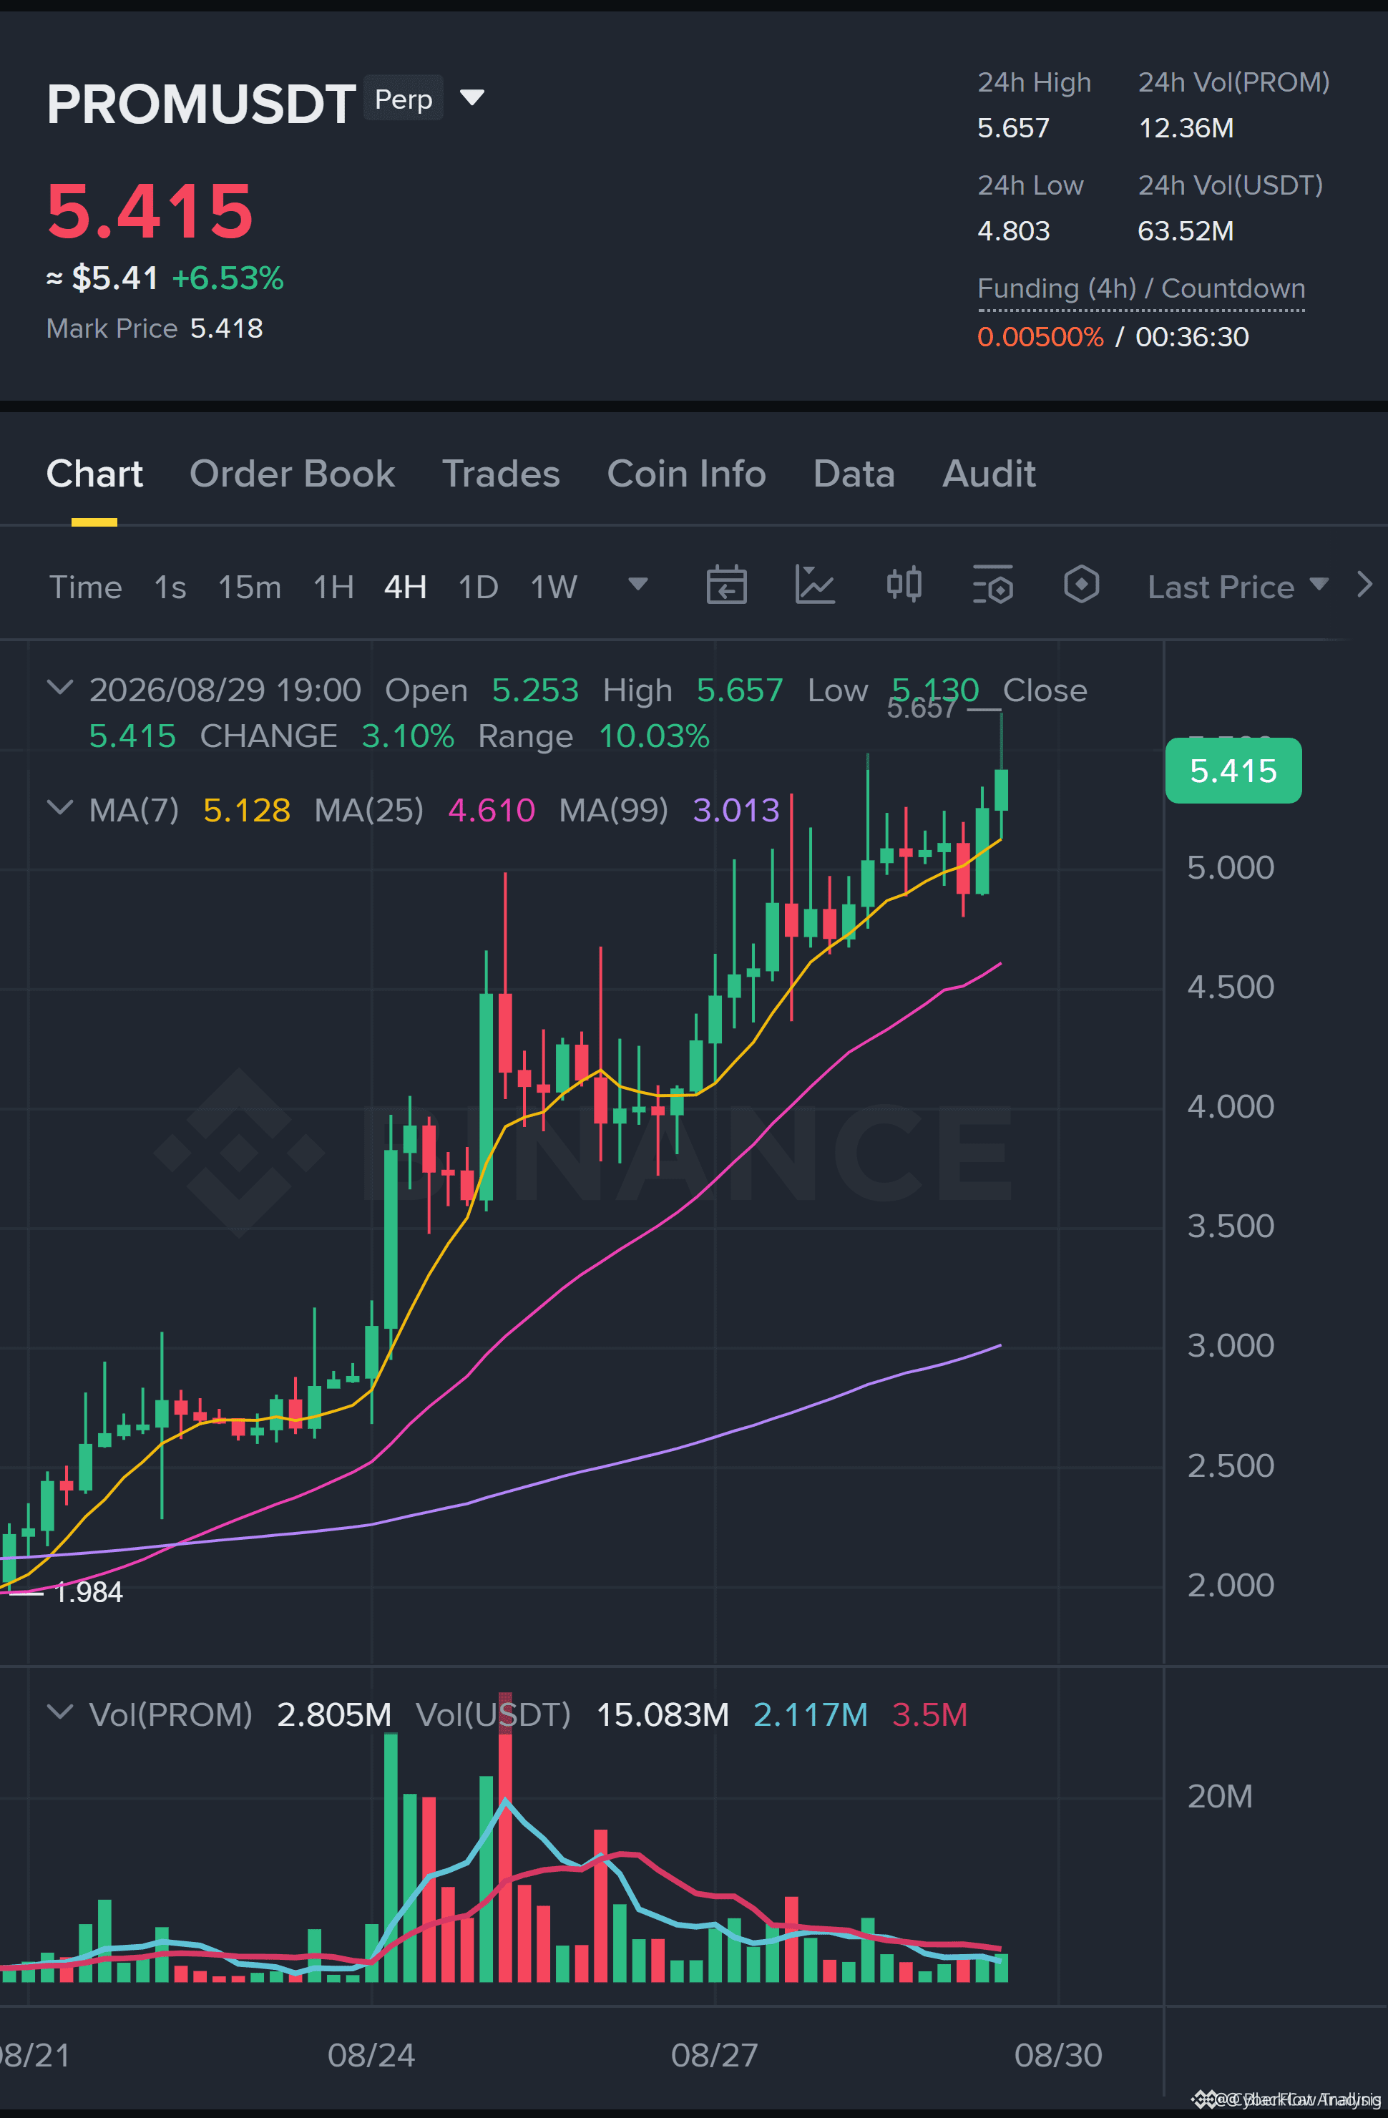Select the 15m interval
The width and height of the screenshot is (1388, 2118).
click(x=249, y=587)
